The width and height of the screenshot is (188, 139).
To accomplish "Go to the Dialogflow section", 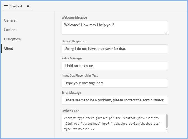I will pos(12,39).
